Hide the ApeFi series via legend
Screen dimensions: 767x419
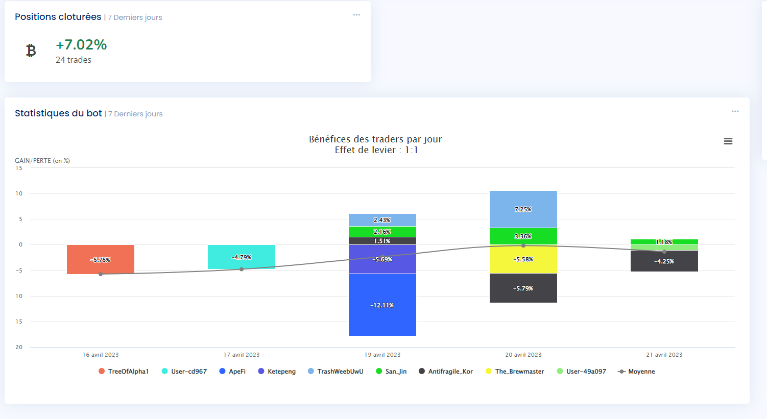tap(236, 372)
